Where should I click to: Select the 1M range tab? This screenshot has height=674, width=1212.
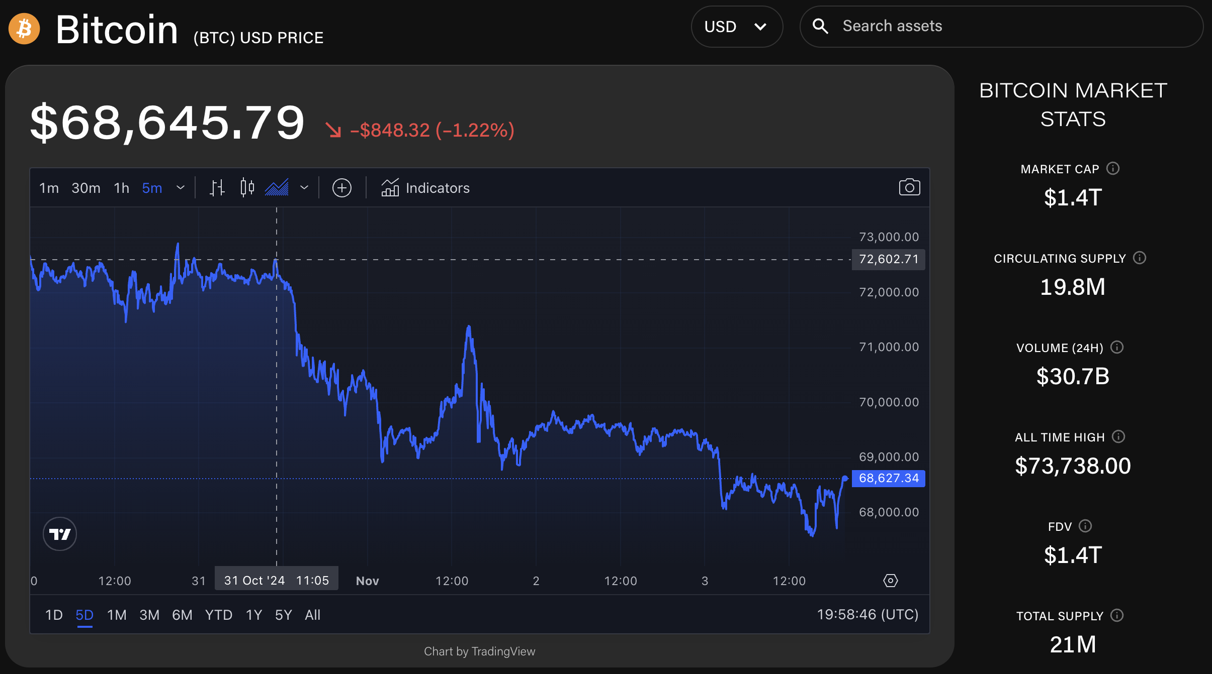[x=117, y=615]
